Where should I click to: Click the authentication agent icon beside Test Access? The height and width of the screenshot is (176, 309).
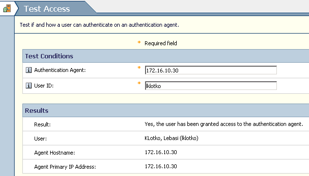[x=7, y=8]
